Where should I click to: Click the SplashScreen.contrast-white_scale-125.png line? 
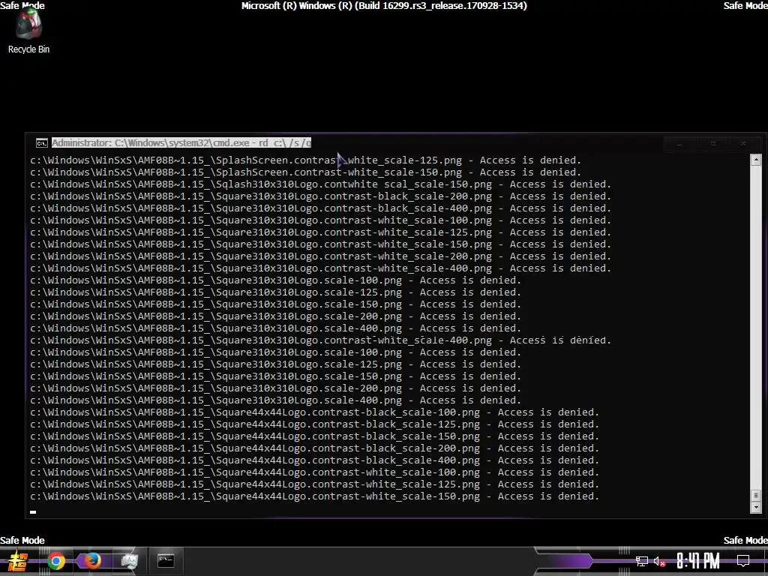pos(306,160)
